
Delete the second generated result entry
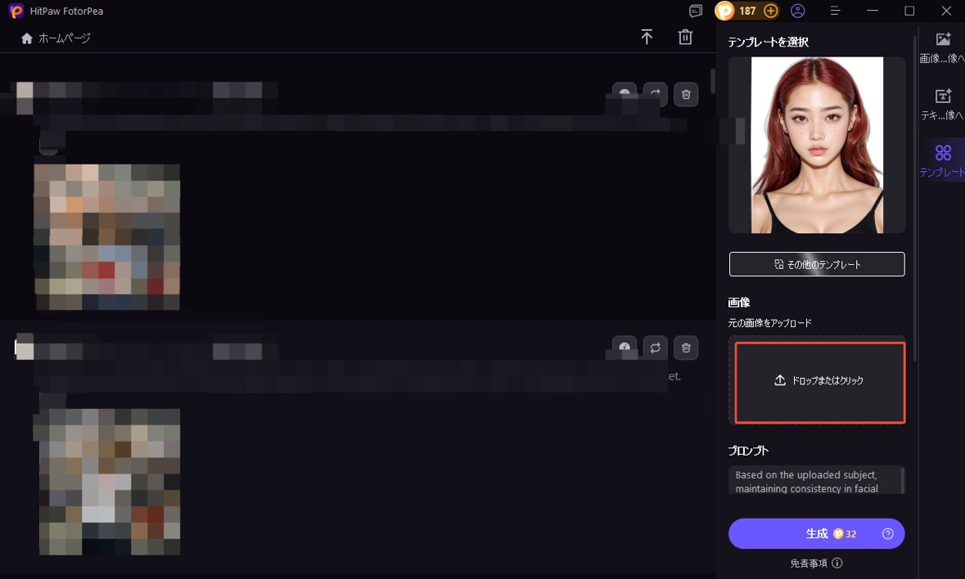[686, 348]
